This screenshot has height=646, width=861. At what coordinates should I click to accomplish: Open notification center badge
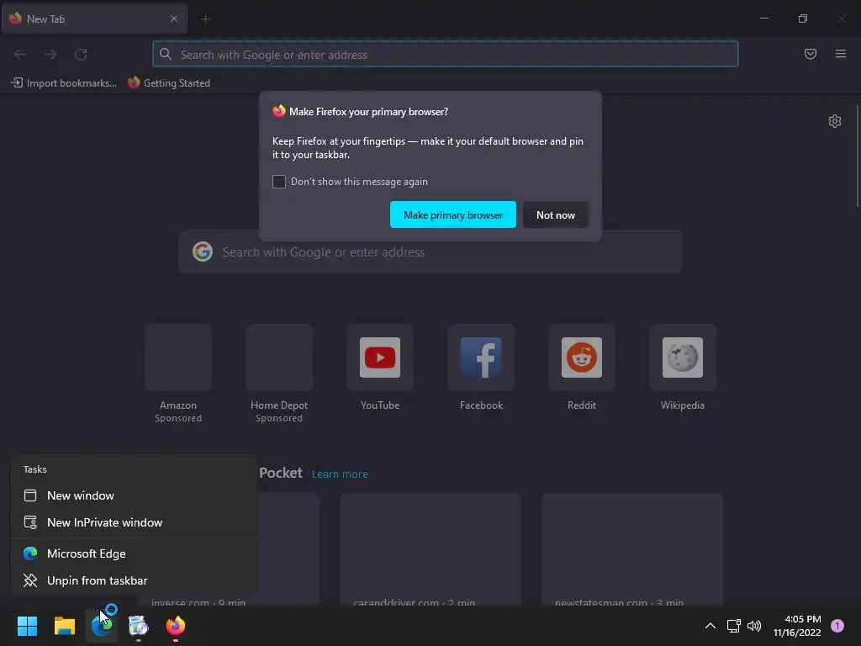coord(837,626)
